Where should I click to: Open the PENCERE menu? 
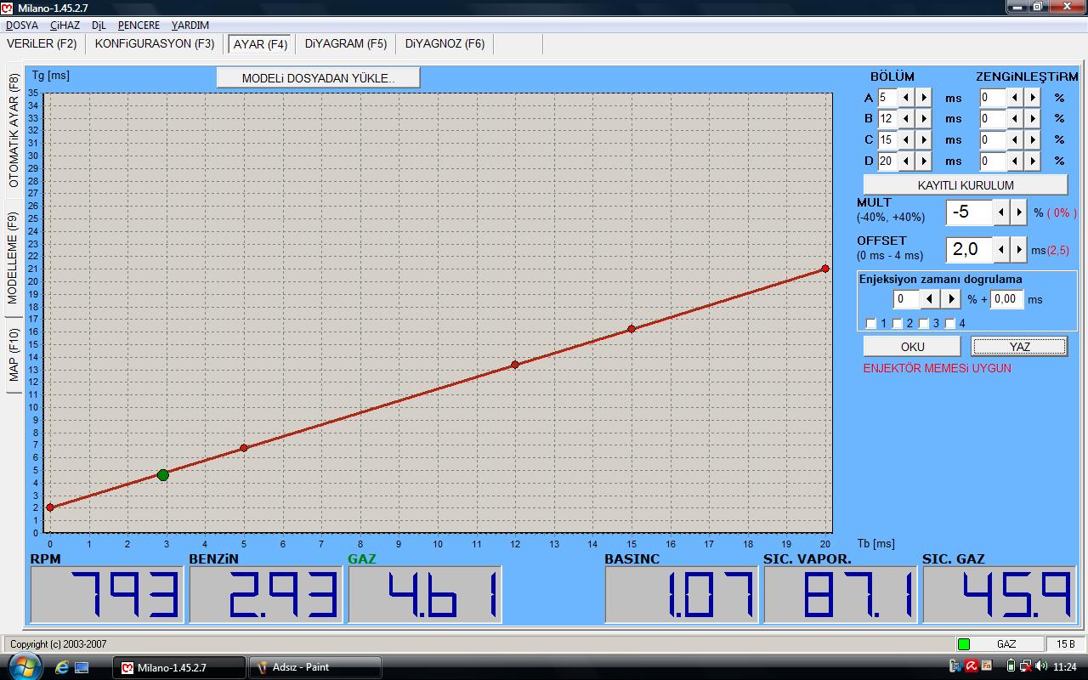click(139, 25)
